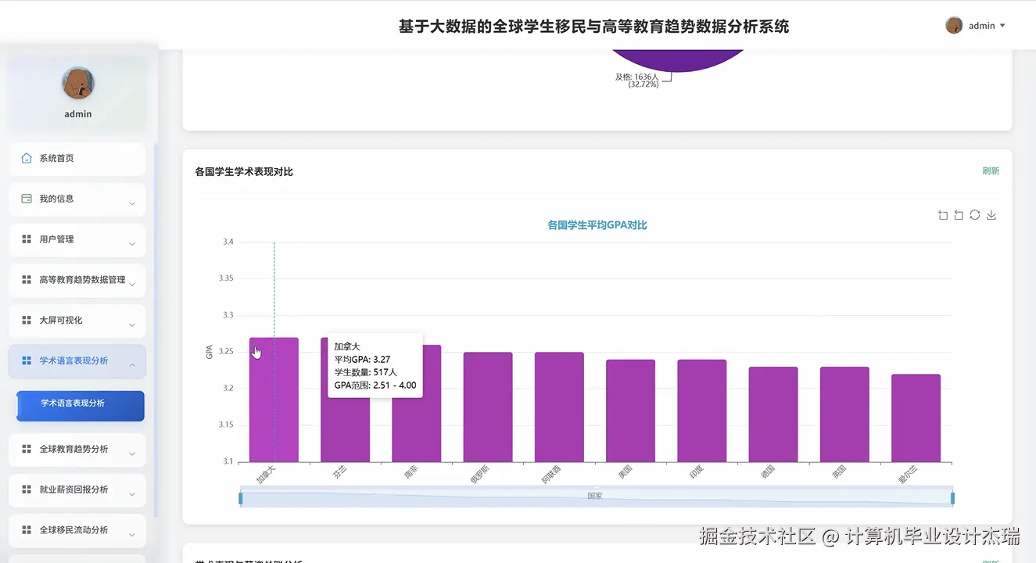Click the 加拿大 bar in GPA chart
Viewport: 1036px width, 563px height.
(x=274, y=400)
